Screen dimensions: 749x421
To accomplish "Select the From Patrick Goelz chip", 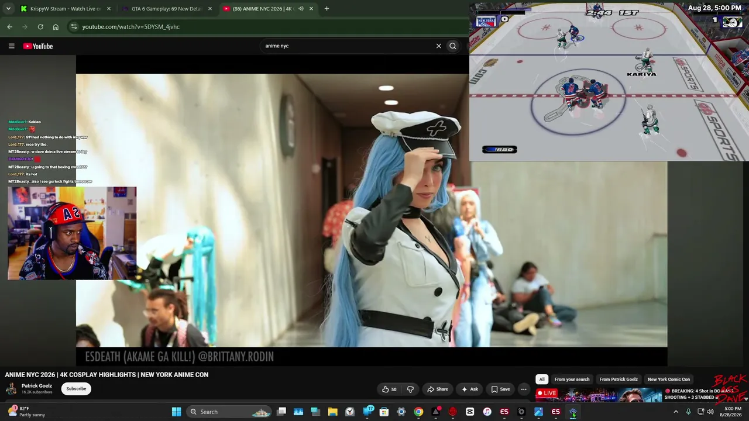I will coord(619,379).
